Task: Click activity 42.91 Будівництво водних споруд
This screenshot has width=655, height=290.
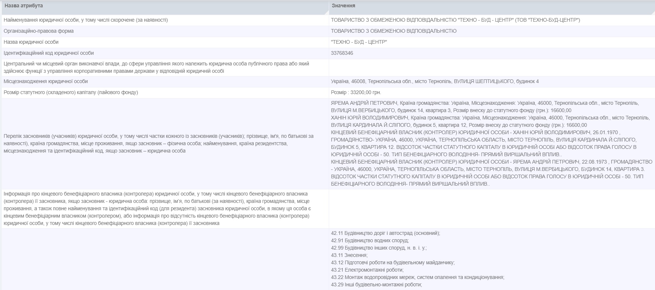Action: point(370,241)
